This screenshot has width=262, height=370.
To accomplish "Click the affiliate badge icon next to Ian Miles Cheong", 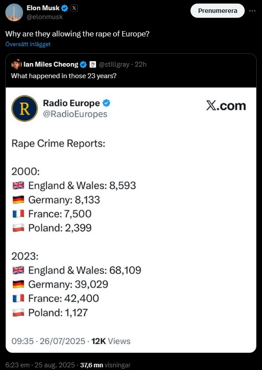I will click(93, 64).
